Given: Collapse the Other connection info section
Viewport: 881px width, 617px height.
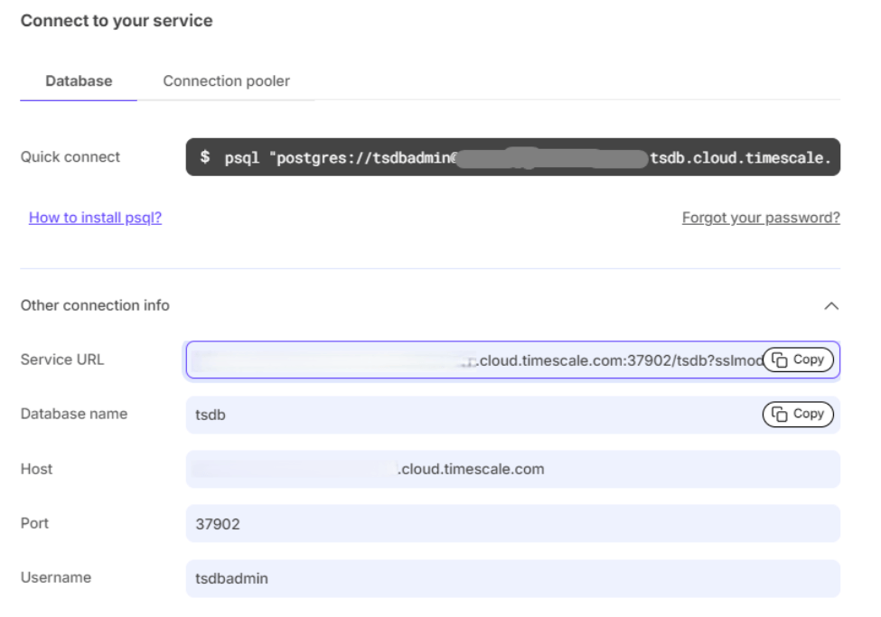Looking at the screenshot, I should click(x=831, y=306).
